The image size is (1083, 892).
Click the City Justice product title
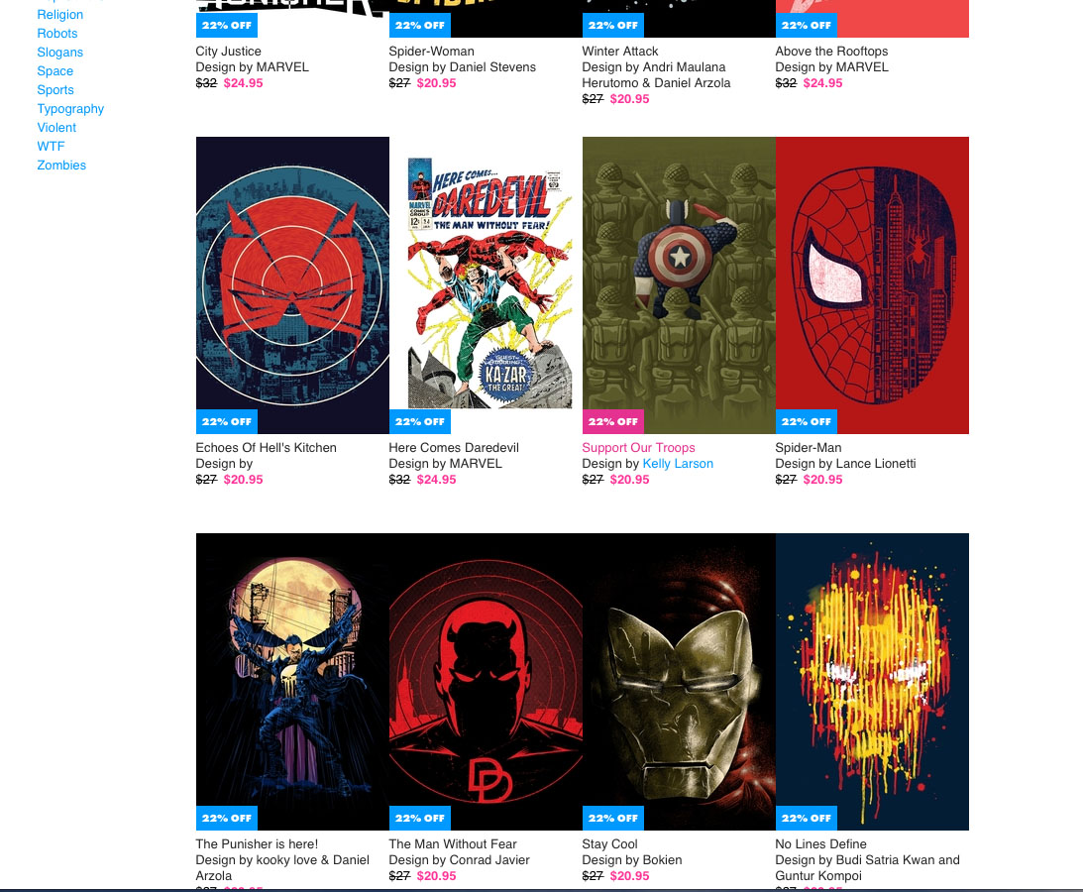pos(228,52)
